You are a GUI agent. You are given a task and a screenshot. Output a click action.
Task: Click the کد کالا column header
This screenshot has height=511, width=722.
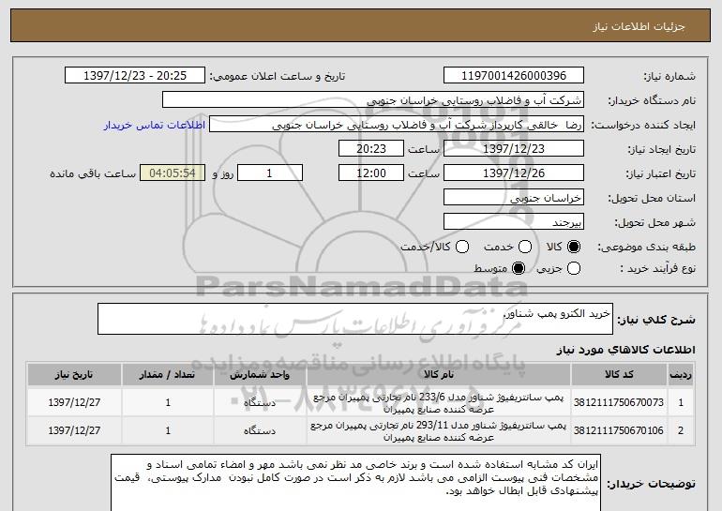tap(619, 375)
